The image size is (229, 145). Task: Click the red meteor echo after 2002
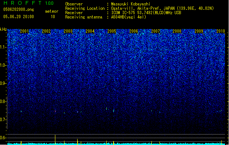pos(55,111)
